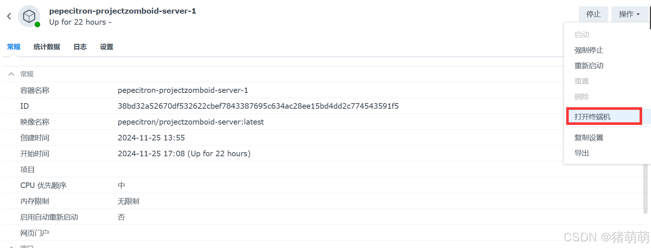Click the image name pepecitron/projectzomboid-server:latest
Screen dimensions: 651x248
(x=191, y=122)
